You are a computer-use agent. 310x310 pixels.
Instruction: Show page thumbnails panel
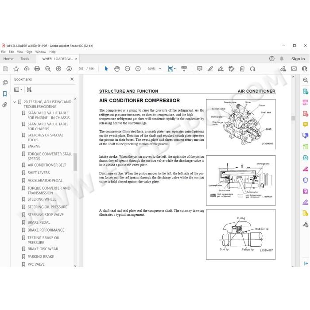pos(5,82)
